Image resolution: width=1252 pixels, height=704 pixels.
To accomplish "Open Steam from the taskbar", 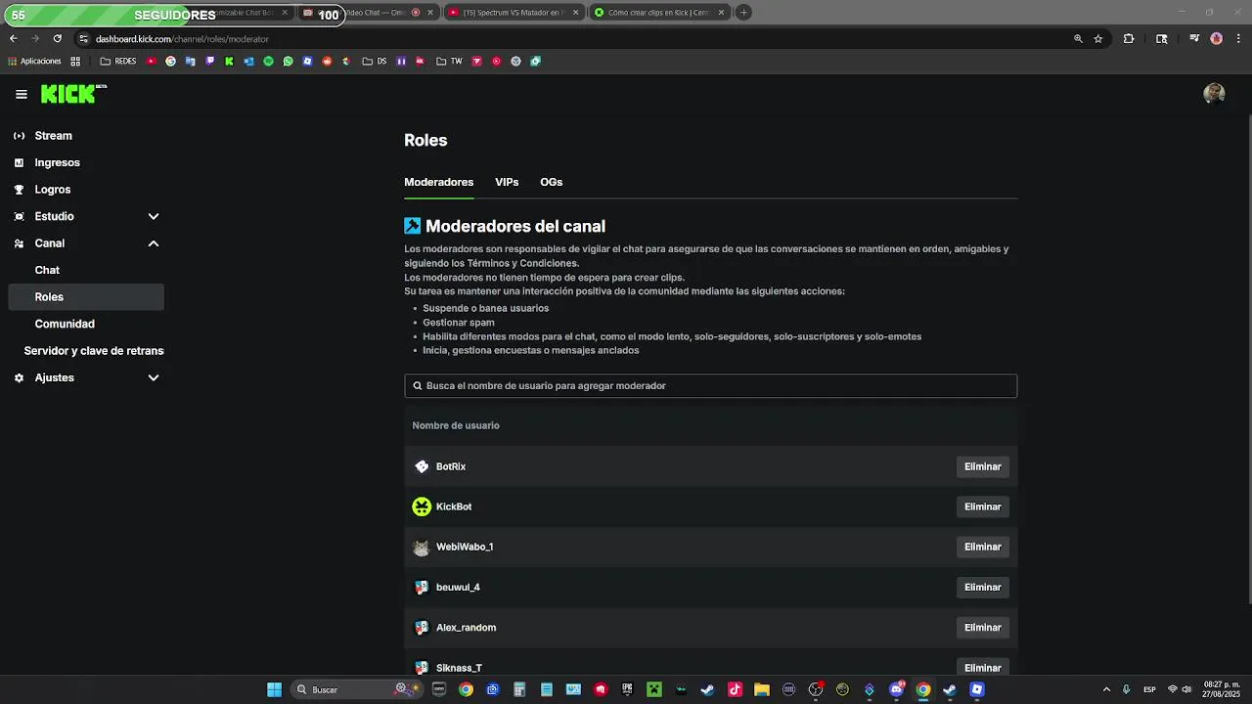I will tap(708, 689).
